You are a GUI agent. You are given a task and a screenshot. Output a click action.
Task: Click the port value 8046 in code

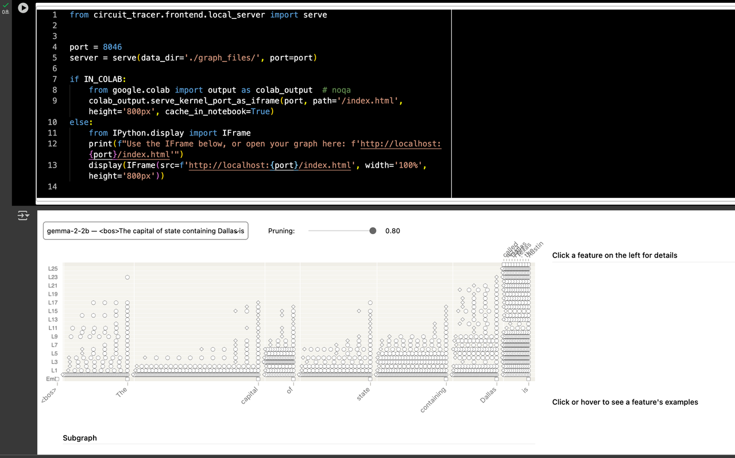pyautogui.click(x=113, y=47)
